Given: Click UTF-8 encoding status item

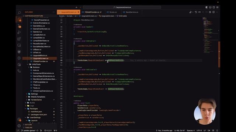Looking at the screenshot, I should pyautogui.click(x=199, y=131).
